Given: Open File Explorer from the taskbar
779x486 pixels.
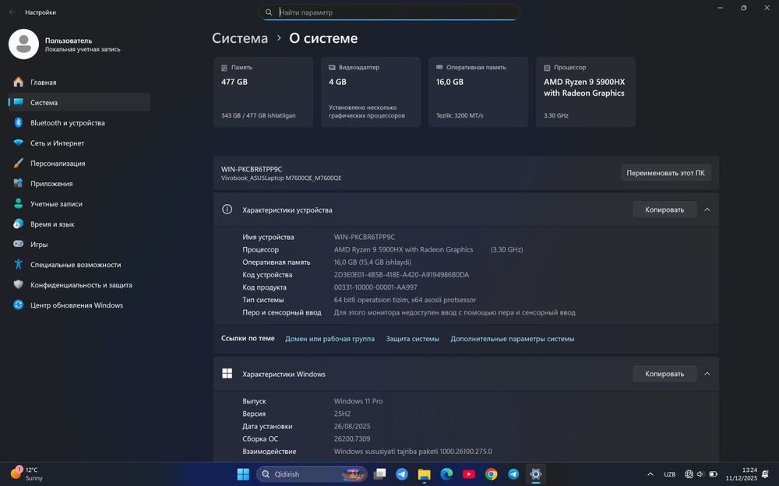Looking at the screenshot, I should [x=424, y=474].
